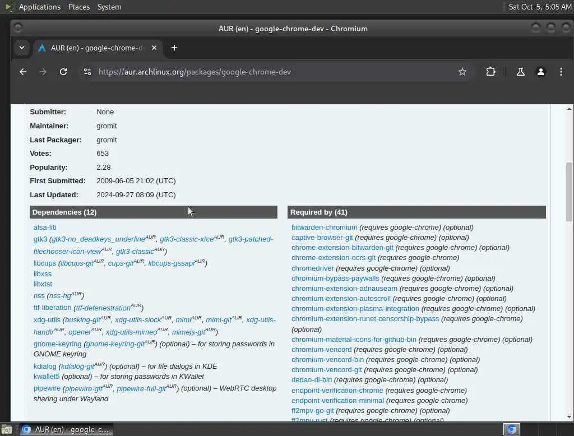Close the AUR google-chrome-dev tab

click(154, 48)
